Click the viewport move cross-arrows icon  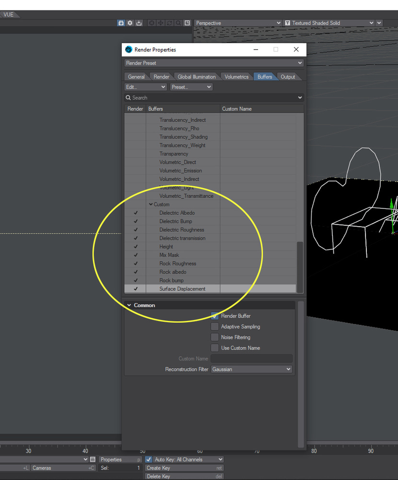point(160,23)
